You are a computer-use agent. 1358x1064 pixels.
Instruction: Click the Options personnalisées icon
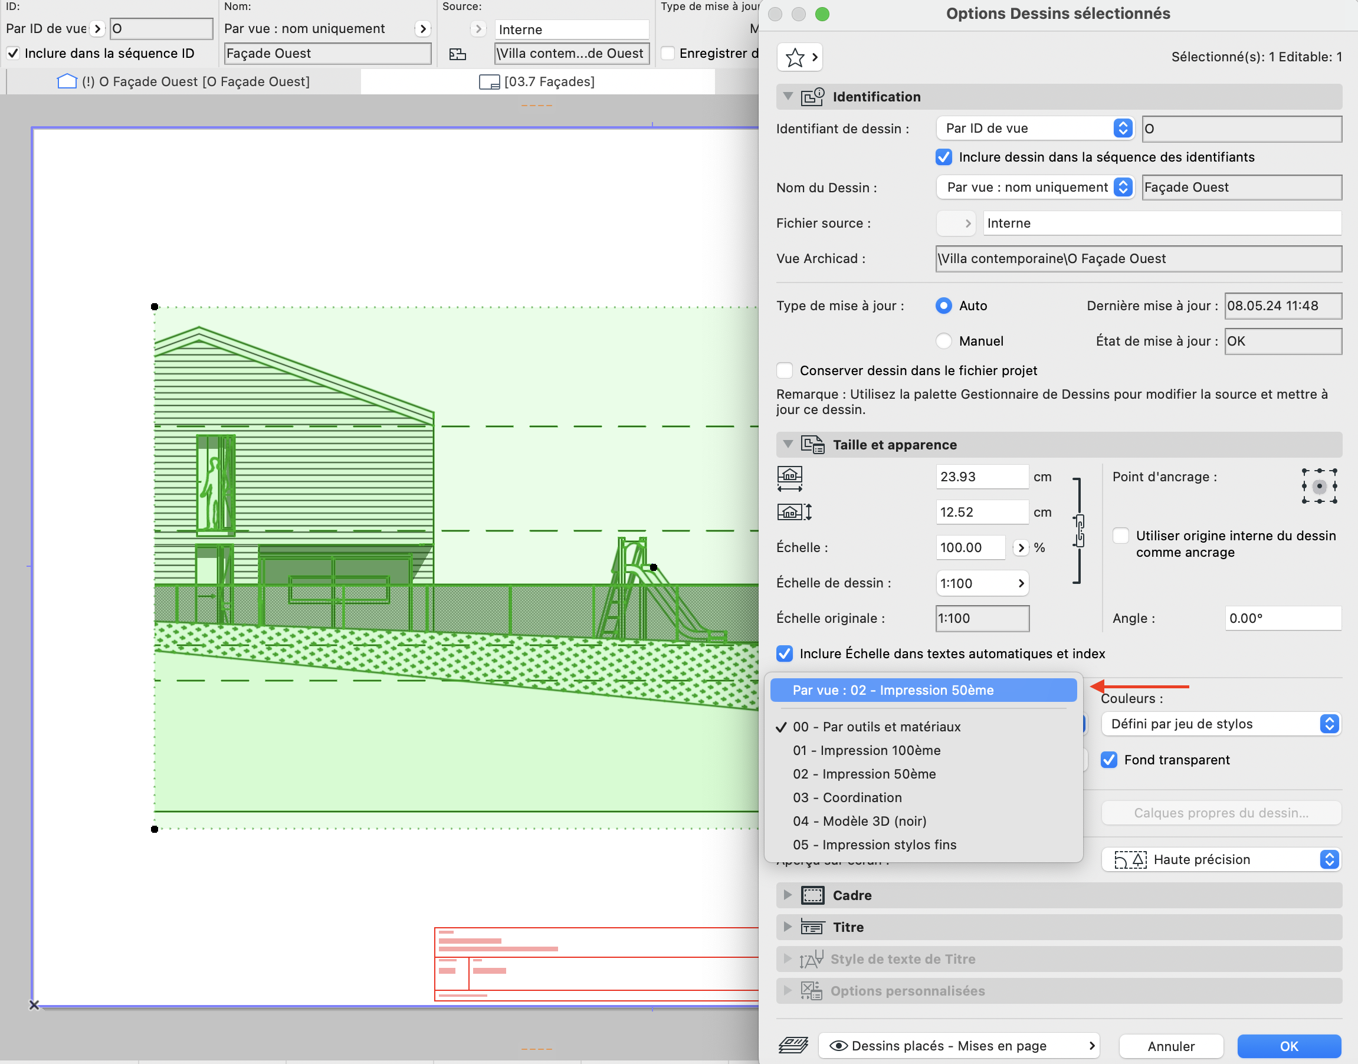812,990
